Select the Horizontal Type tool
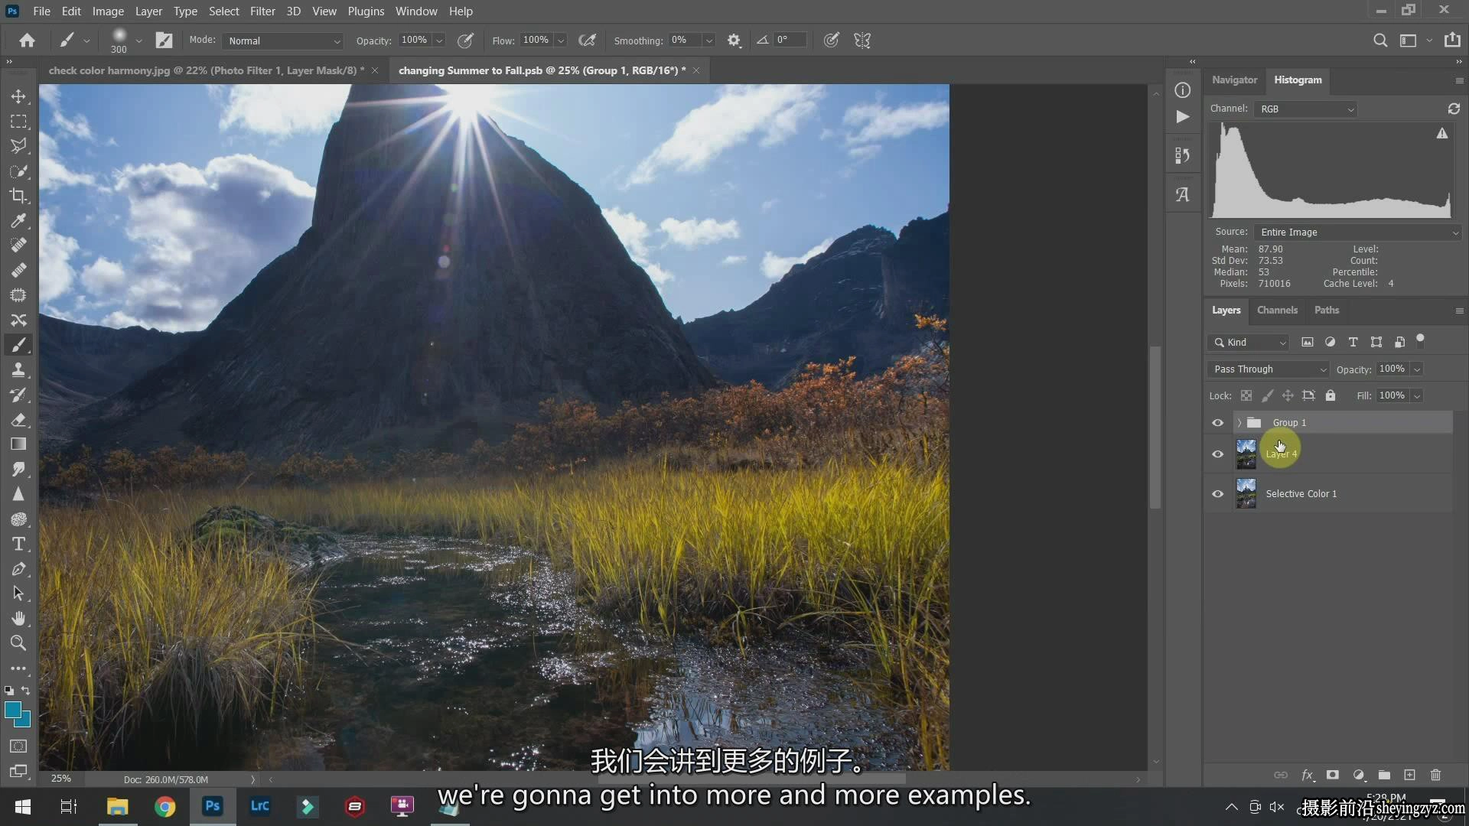1469x826 pixels. click(18, 544)
